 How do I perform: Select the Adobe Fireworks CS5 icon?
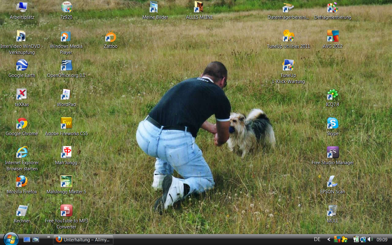click(x=66, y=123)
